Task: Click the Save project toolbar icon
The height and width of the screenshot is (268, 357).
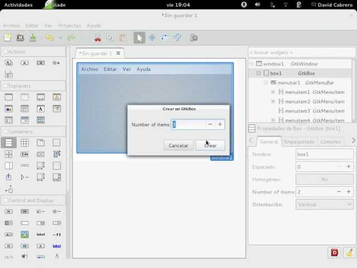Action: pyautogui.click(x=33, y=37)
